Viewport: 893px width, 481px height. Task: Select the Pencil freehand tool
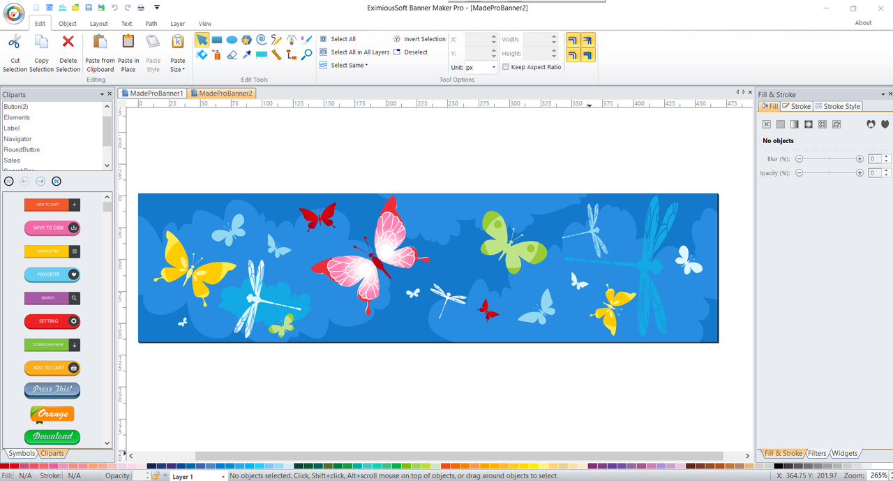(x=276, y=40)
